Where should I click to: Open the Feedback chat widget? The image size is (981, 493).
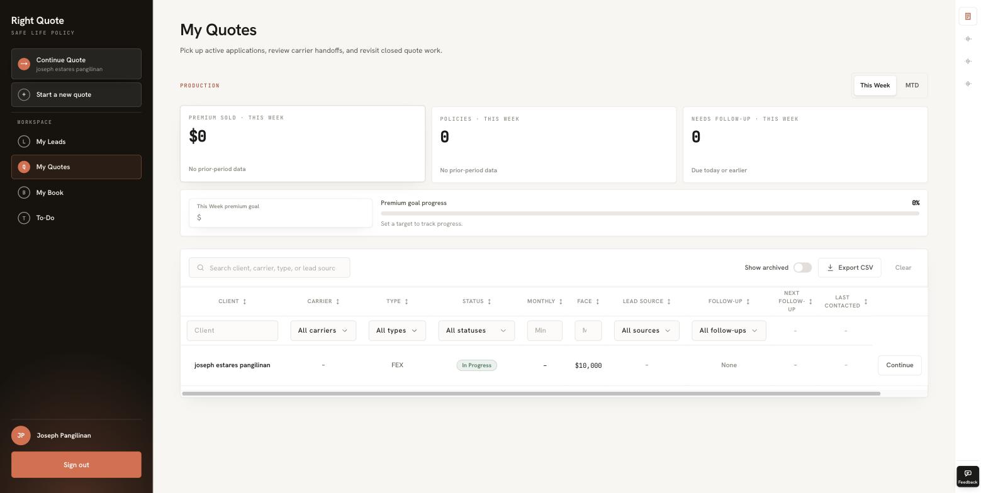click(x=968, y=477)
